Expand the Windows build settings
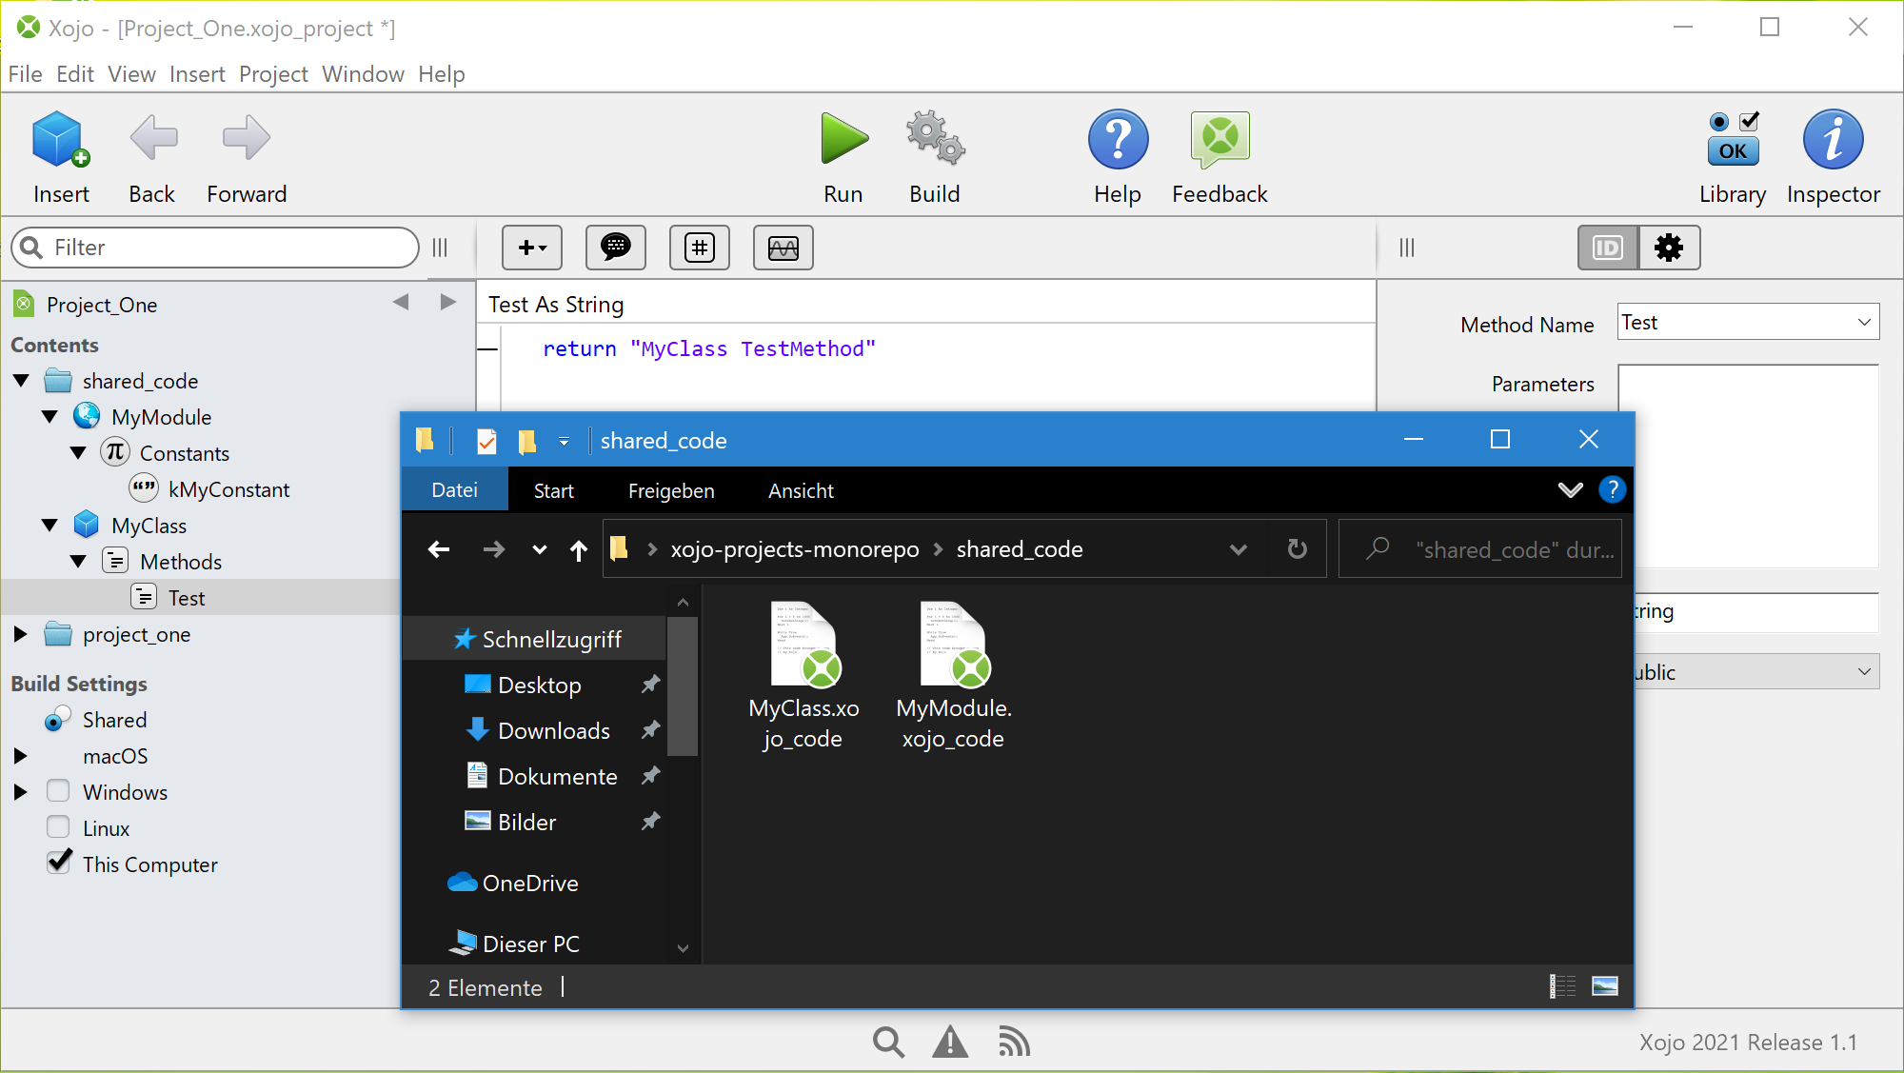The image size is (1904, 1073). click(x=20, y=792)
